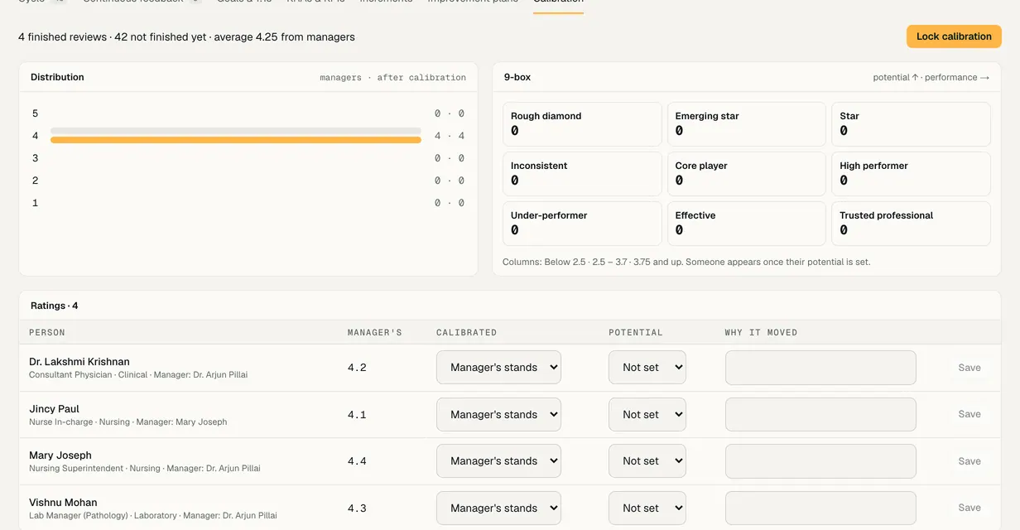Click manager's rating 4.3

pos(357,508)
